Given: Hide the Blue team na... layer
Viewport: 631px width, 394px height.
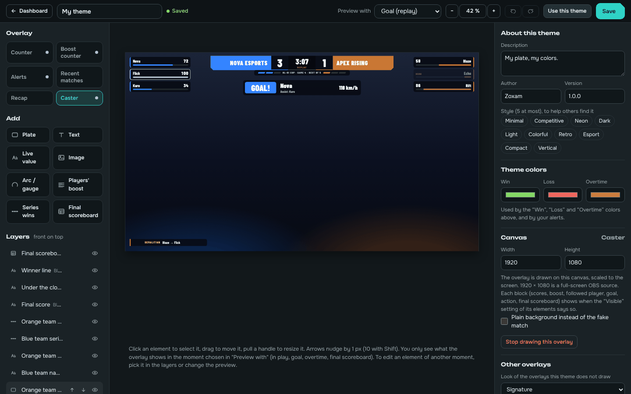Looking at the screenshot, I should [x=95, y=373].
